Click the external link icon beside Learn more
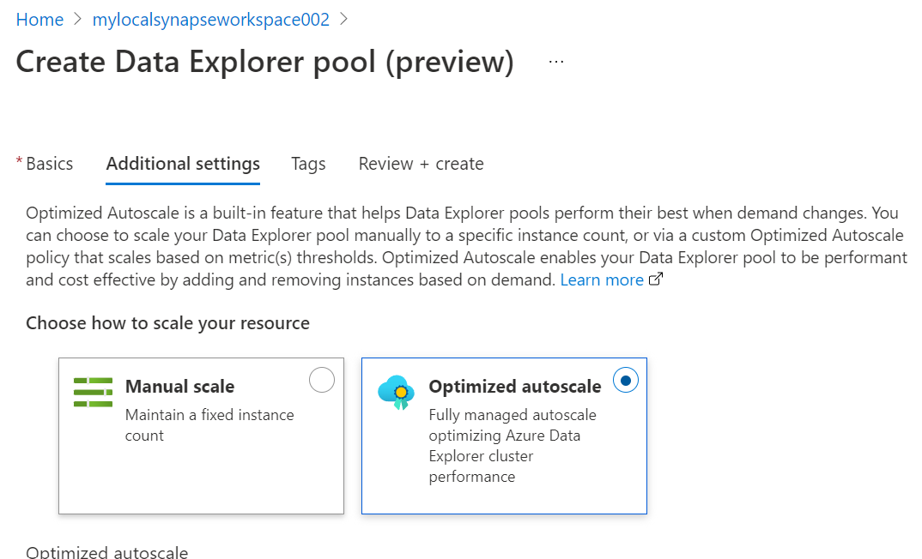This screenshot has width=922, height=559. click(x=656, y=279)
